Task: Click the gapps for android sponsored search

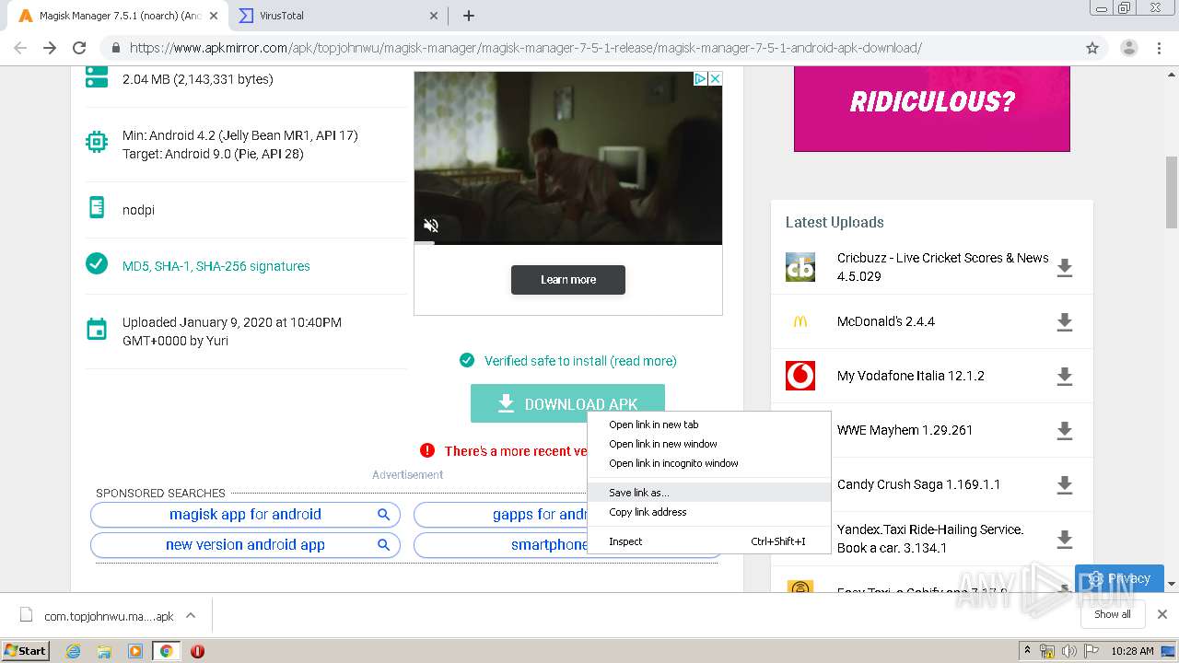Action: [500, 515]
